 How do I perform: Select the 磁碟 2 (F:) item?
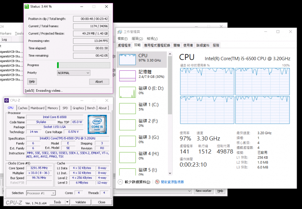[142, 125]
